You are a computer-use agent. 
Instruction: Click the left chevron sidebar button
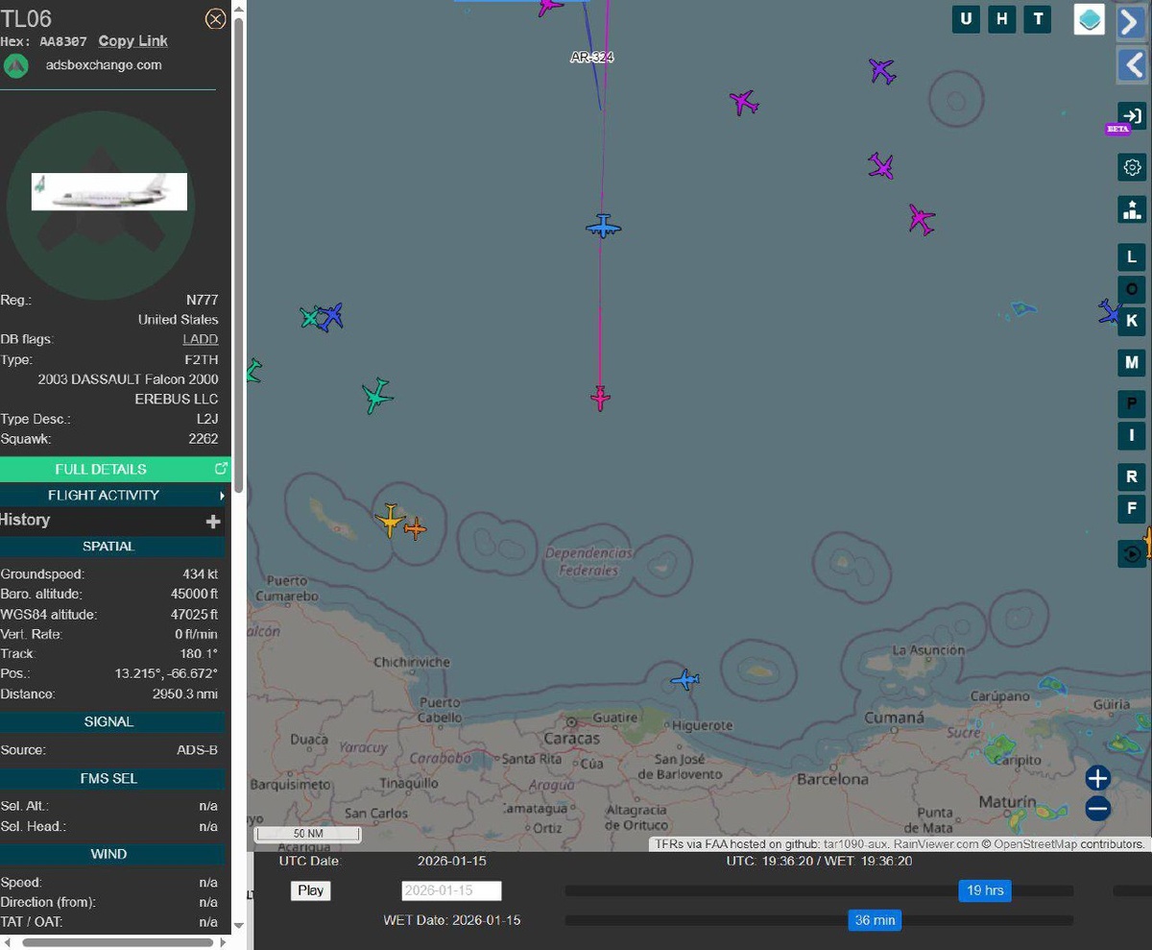[1133, 65]
